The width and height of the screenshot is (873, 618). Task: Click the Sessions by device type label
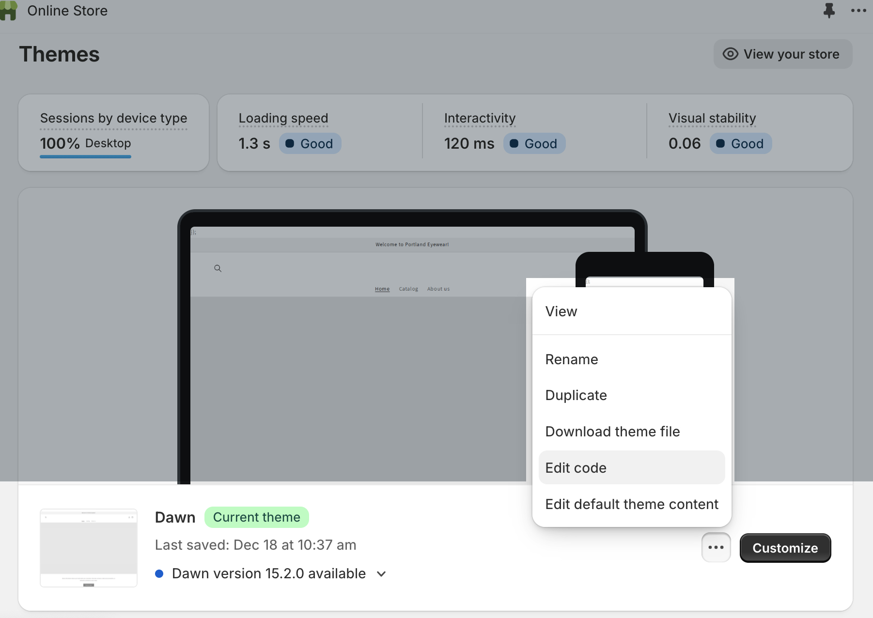click(x=113, y=118)
